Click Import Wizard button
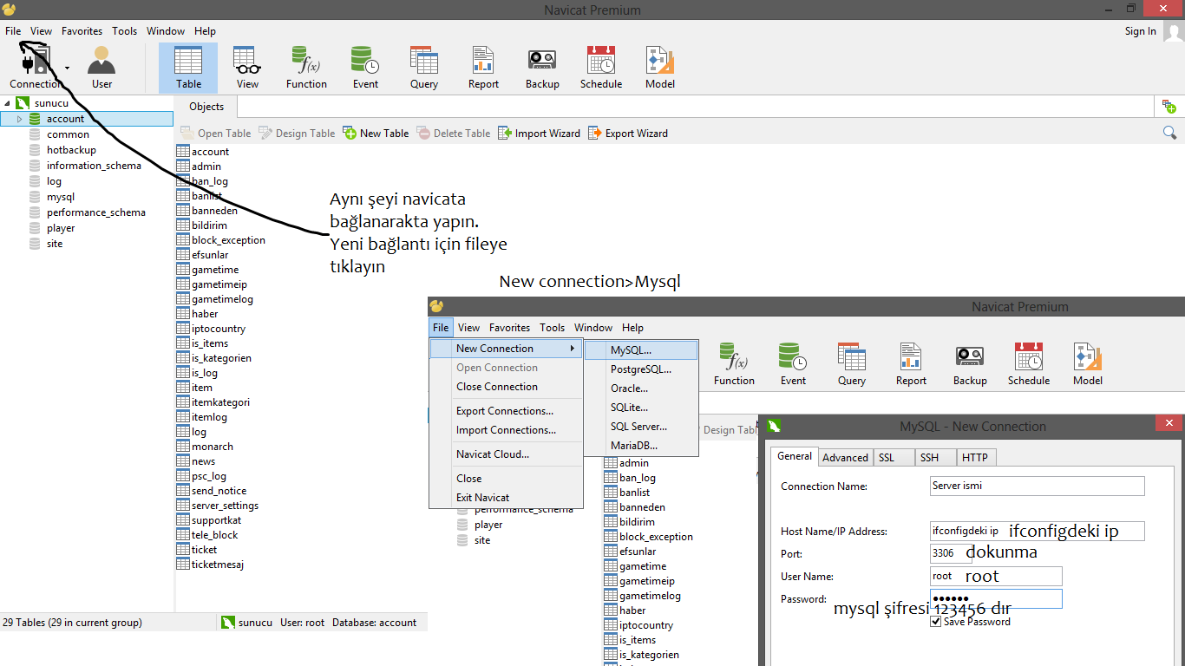Image resolution: width=1185 pixels, height=666 pixels. tap(539, 134)
